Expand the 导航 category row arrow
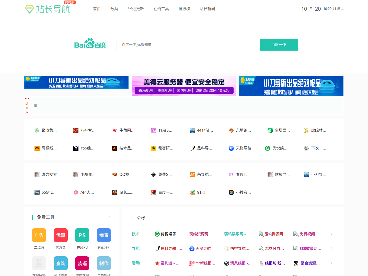Viewport: 368px width, 276px height. tap(331, 248)
